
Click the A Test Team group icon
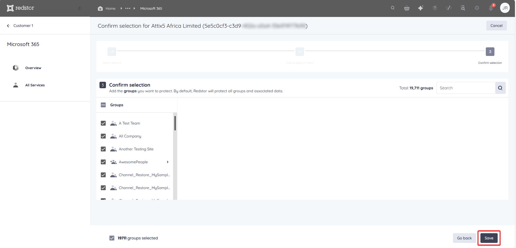point(113,123)
